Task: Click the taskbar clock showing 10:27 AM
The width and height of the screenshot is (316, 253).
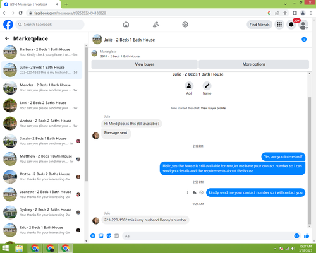Action: [x=305, y=249]
